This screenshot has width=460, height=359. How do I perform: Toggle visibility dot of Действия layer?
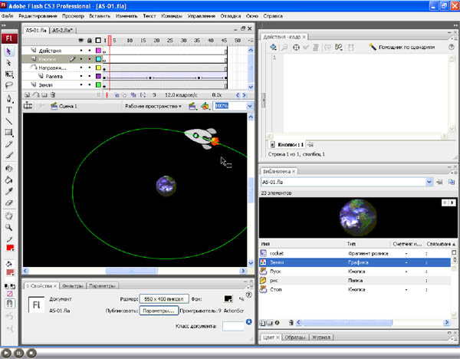[x=80, y=51]
